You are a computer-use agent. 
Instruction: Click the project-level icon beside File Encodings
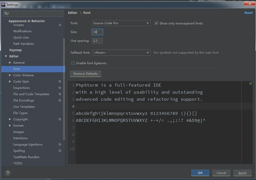tap(60, 100)
